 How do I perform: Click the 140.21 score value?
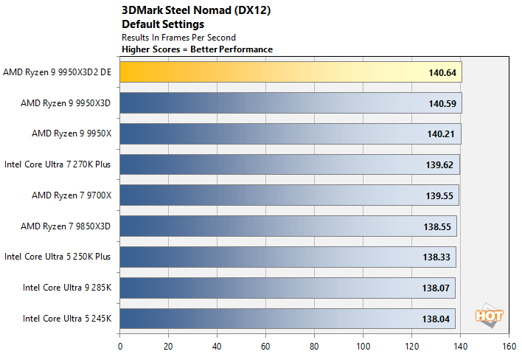[x=441, y=134]
